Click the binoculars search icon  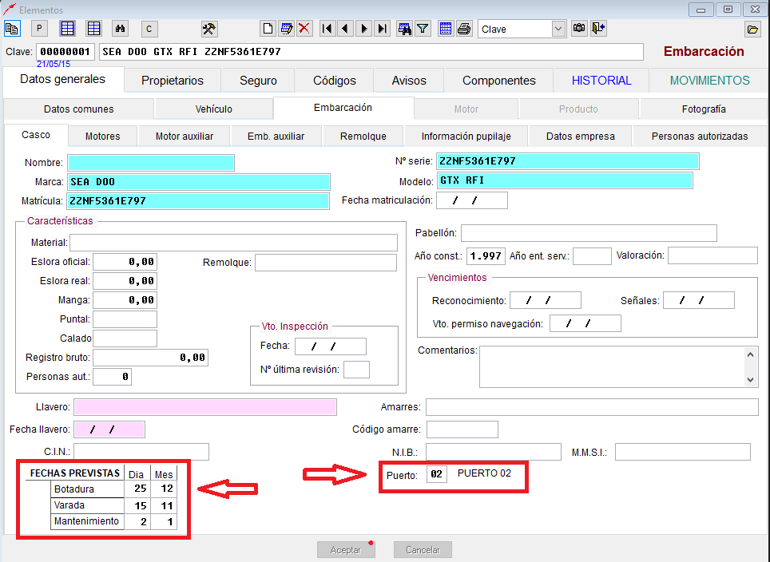(121, 29)
